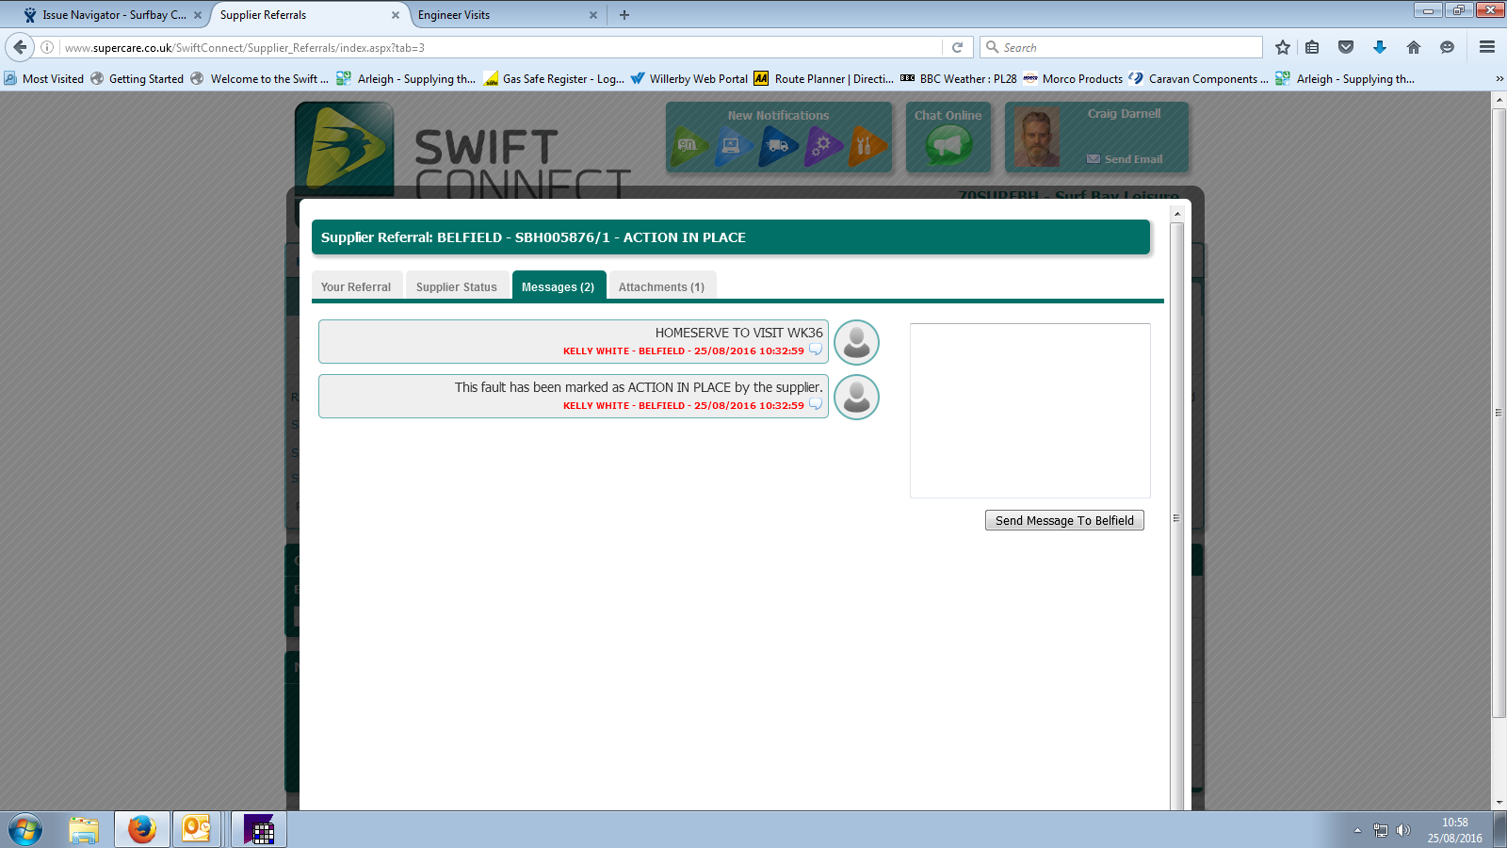Go back with the browser Back arrow
Image resolution: width=1507 pixels, height=848 pixels.
[x=20, y=47]
